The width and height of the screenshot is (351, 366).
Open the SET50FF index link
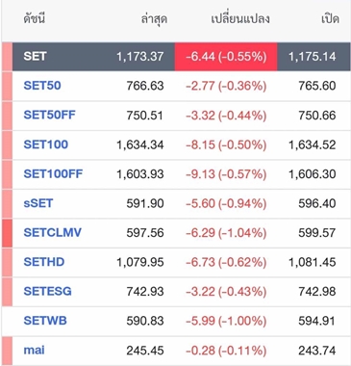tap(49, 115)
